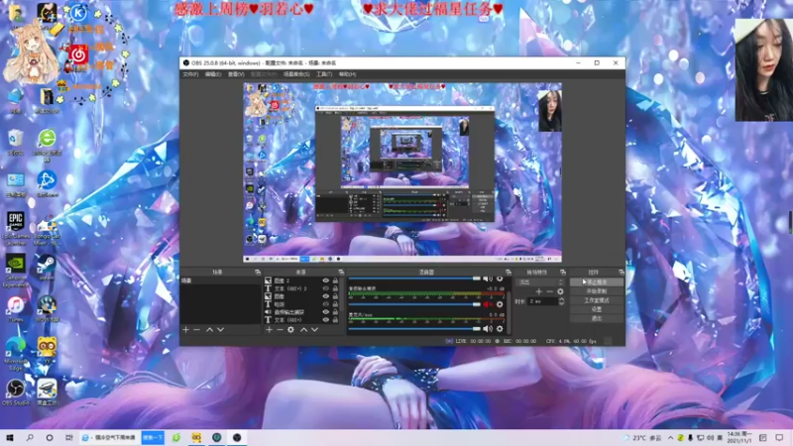Open the 帮助(H) menu in OBS
The image size is (793, 446).
coord(348,74)
